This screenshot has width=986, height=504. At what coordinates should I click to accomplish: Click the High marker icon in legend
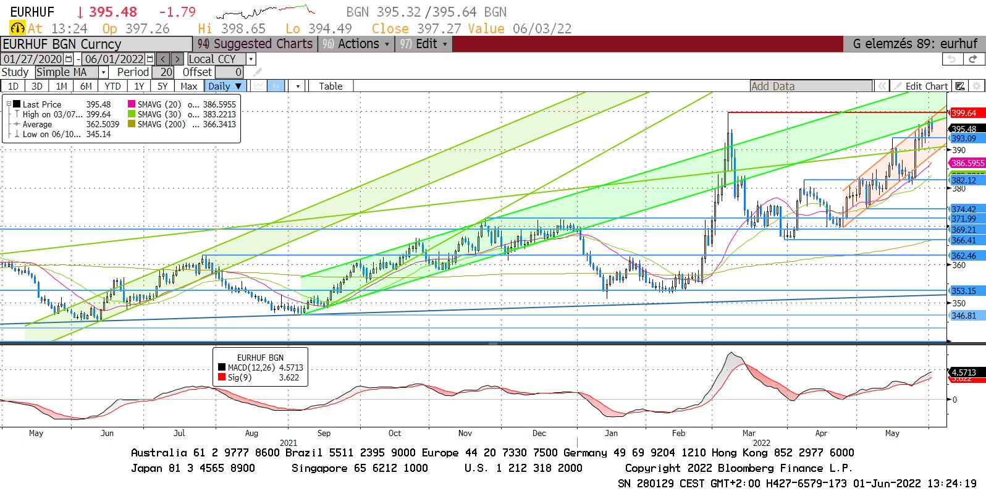(x=17, y=114)
